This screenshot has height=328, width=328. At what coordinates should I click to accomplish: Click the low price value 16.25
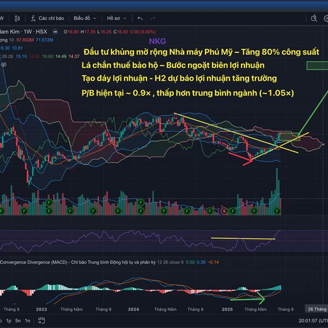pos(106,32)
